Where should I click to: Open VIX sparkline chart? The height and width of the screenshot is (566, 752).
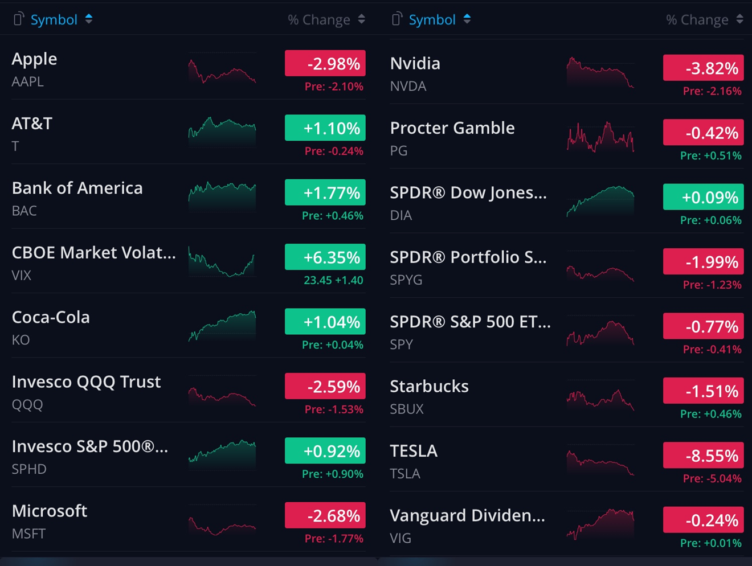point(222,261)
